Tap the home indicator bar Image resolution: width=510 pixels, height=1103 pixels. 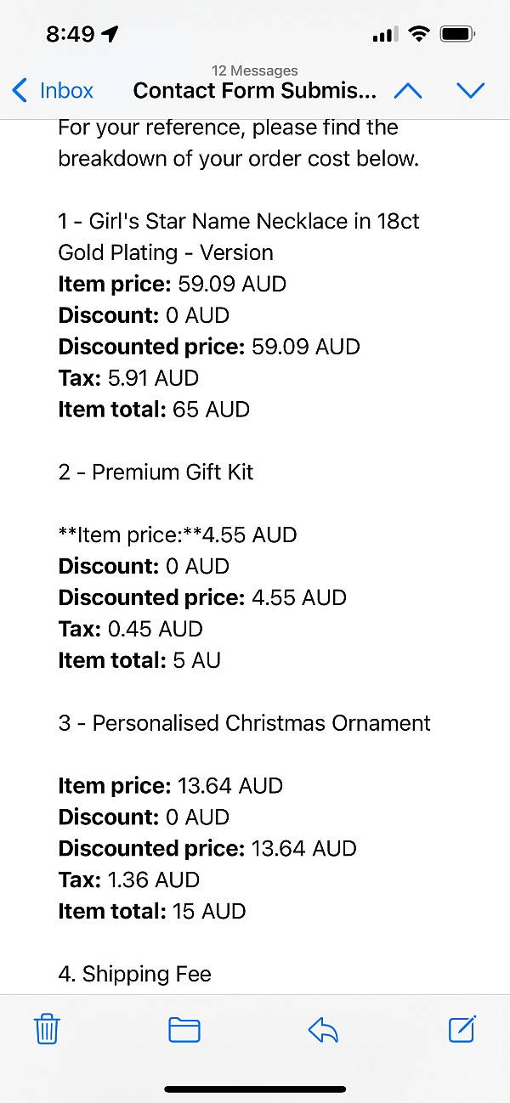point(255,1089)
